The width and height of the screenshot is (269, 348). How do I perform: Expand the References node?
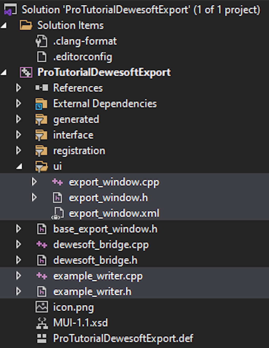(18, 88)
